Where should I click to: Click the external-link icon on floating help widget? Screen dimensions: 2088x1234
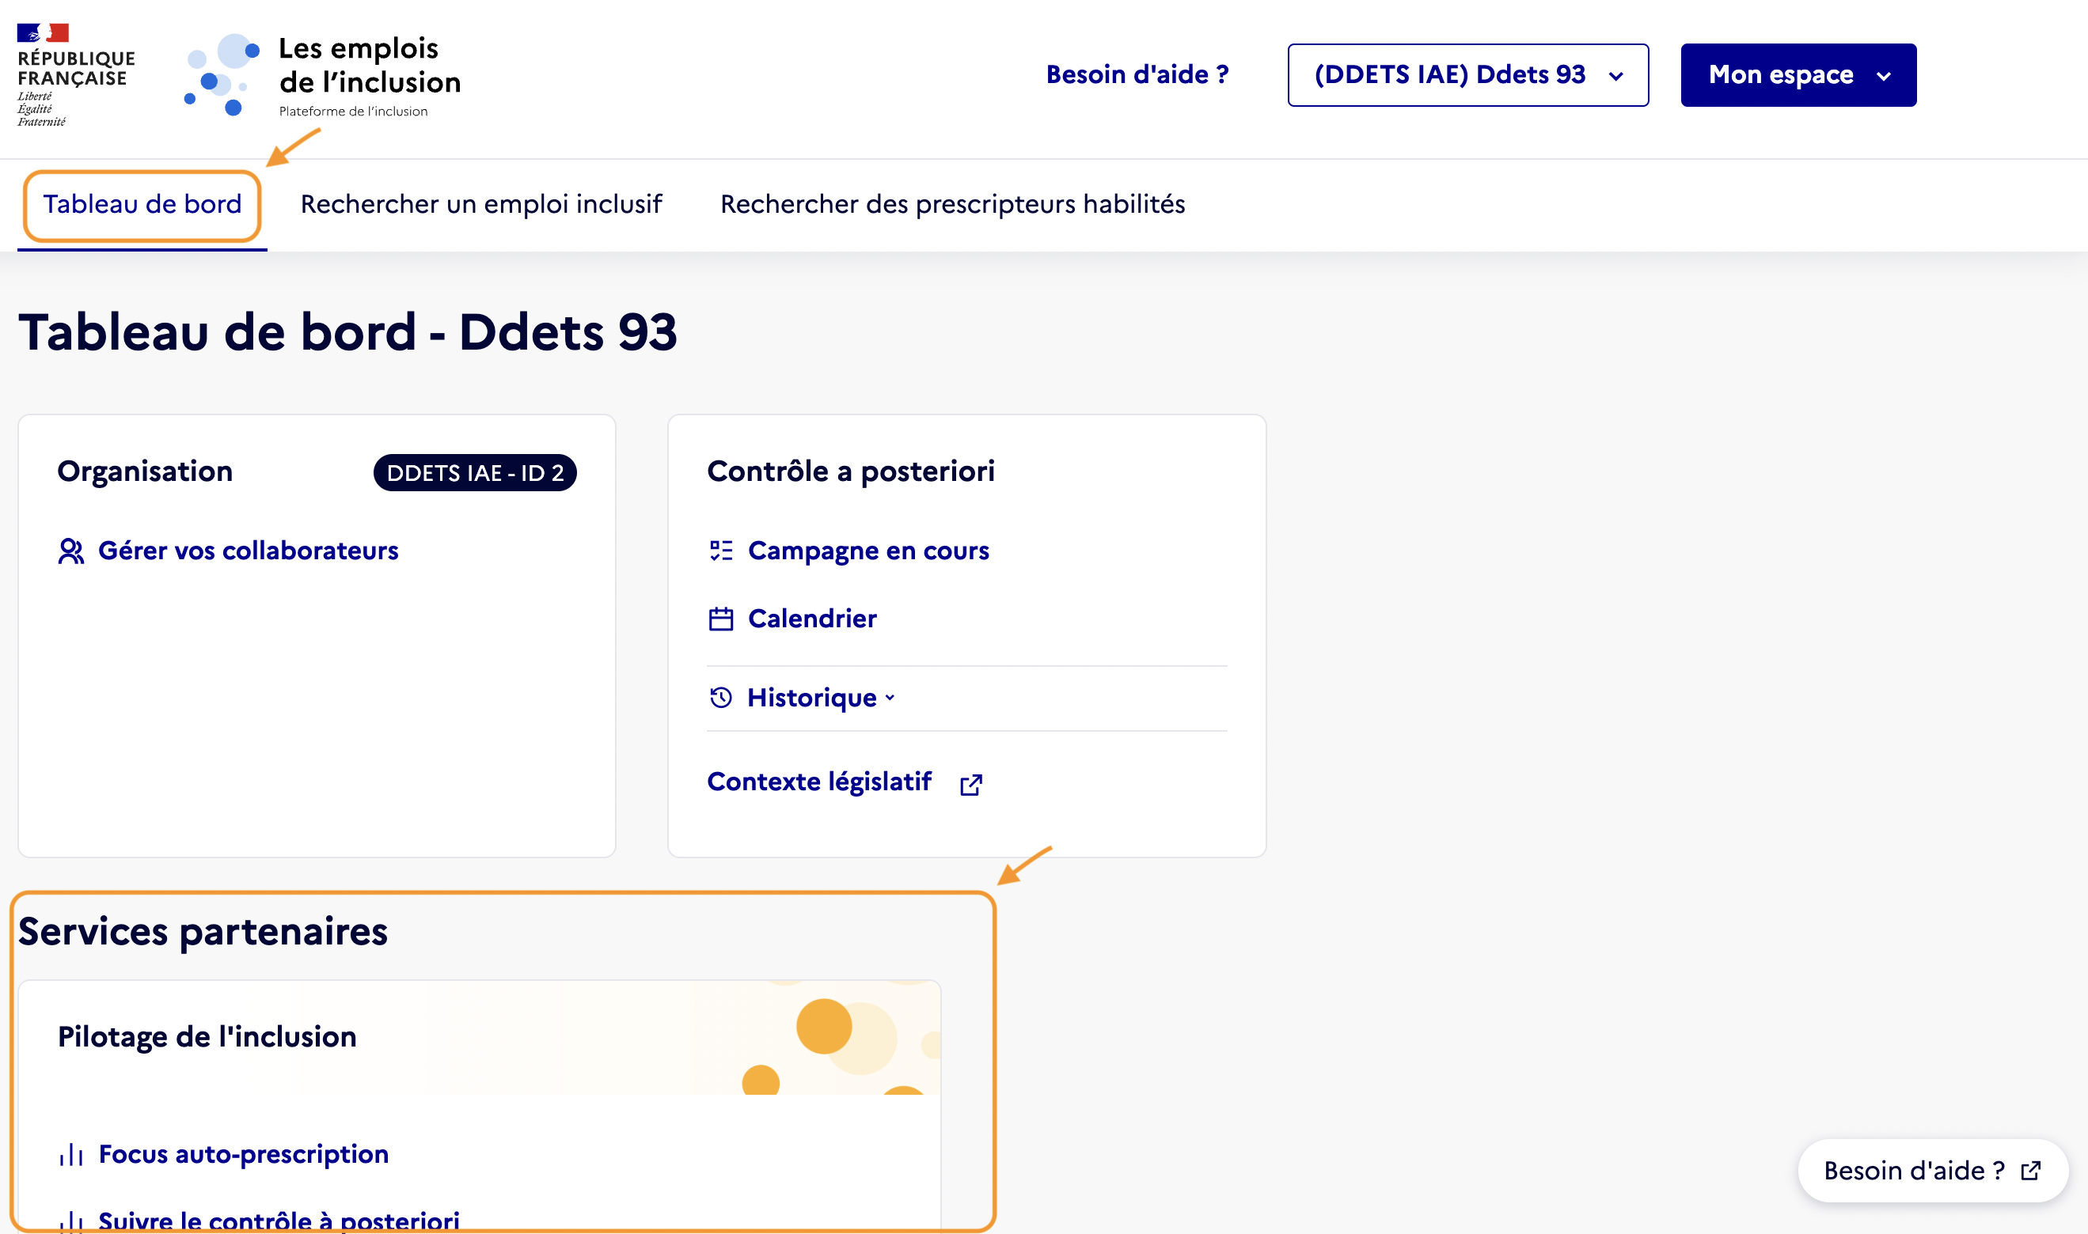(x=2032, y=1170)
